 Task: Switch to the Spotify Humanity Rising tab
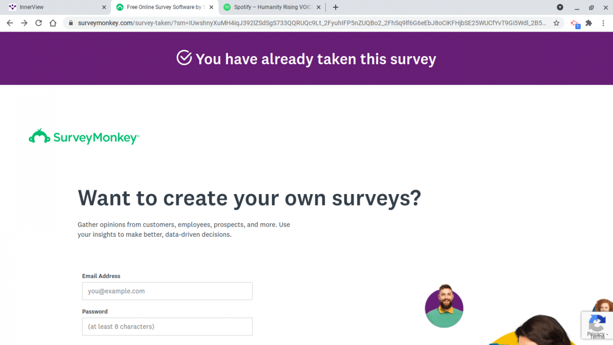point(268,7)
